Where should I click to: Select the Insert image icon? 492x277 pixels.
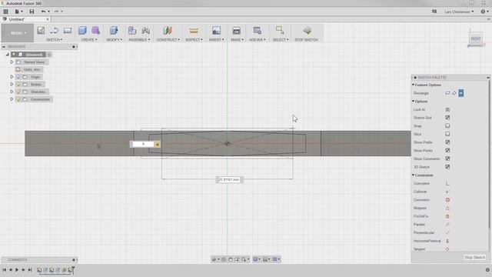coord(216,31)
